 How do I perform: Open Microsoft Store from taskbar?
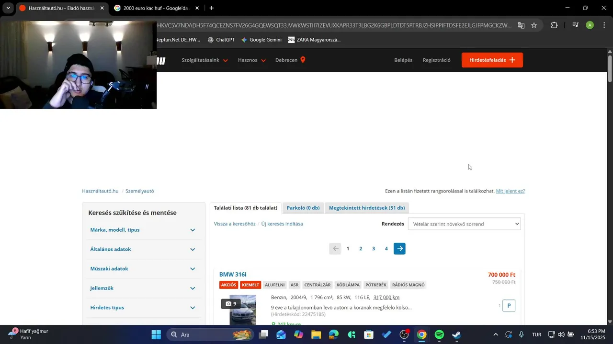[x=369, y=334]
